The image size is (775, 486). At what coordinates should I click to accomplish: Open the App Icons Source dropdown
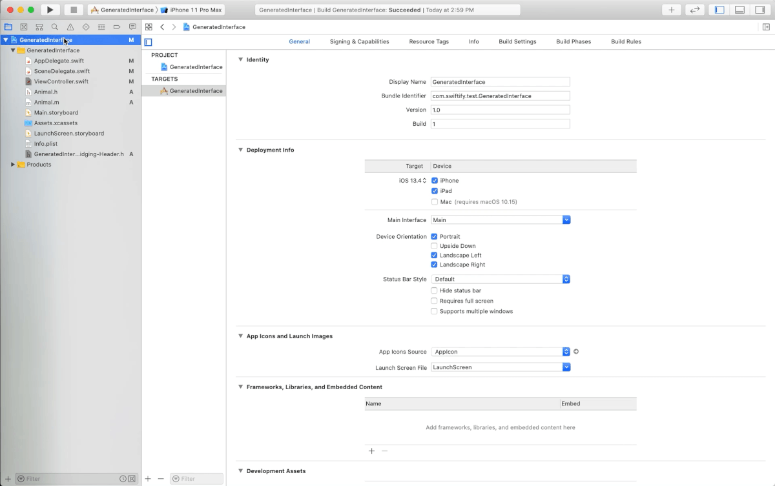pyautogui.click(x=501, y=352)
